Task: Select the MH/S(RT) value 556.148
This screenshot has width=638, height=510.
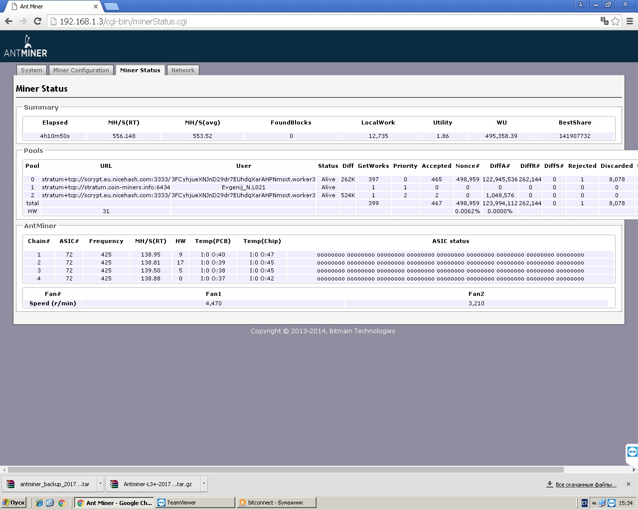Action: point(124,136)
